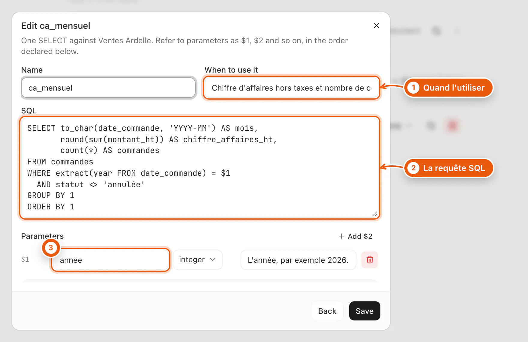The width and height of the screenshot is (528, 342).
Task: Close the Edit ca_mensuel dialog
Action: tap(376, 26)
